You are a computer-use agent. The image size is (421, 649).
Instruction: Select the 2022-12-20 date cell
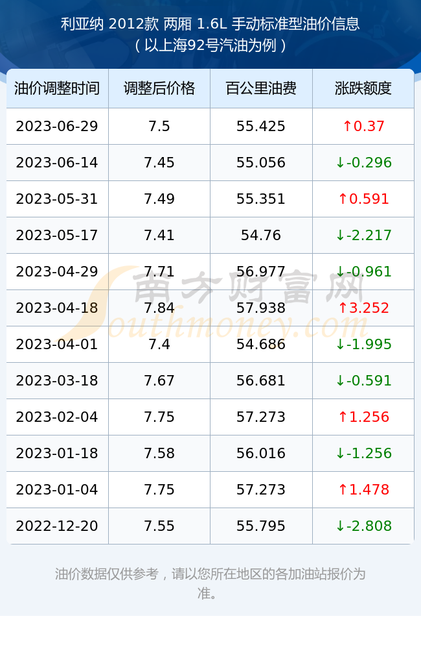point(57,526)
